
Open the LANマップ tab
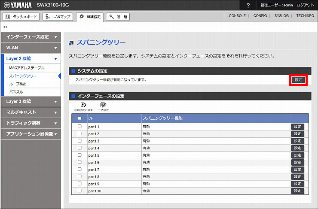(x=58, y=17)
